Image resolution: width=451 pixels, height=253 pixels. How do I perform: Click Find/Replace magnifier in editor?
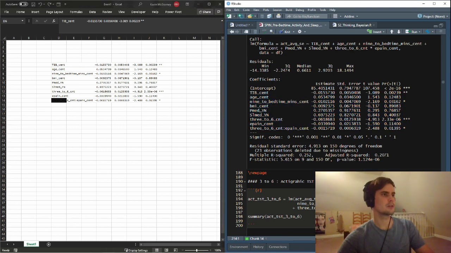click(271, 32)
